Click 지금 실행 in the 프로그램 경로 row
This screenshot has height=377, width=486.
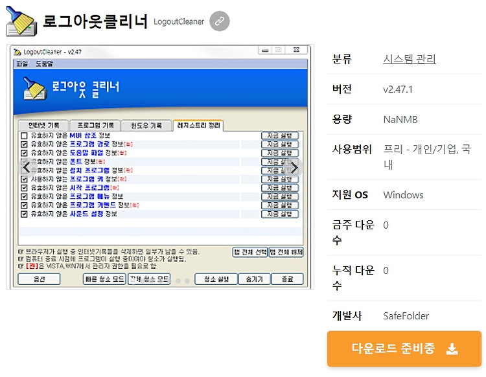coord(280,144)
